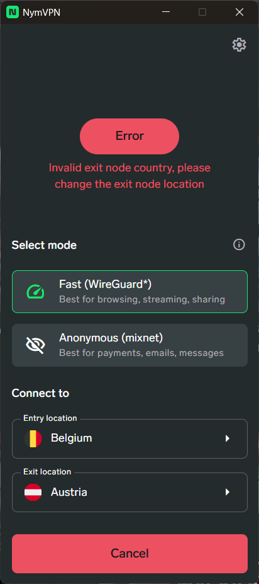Click the NymVPN logo in title bar

click(x=13, y=13)
